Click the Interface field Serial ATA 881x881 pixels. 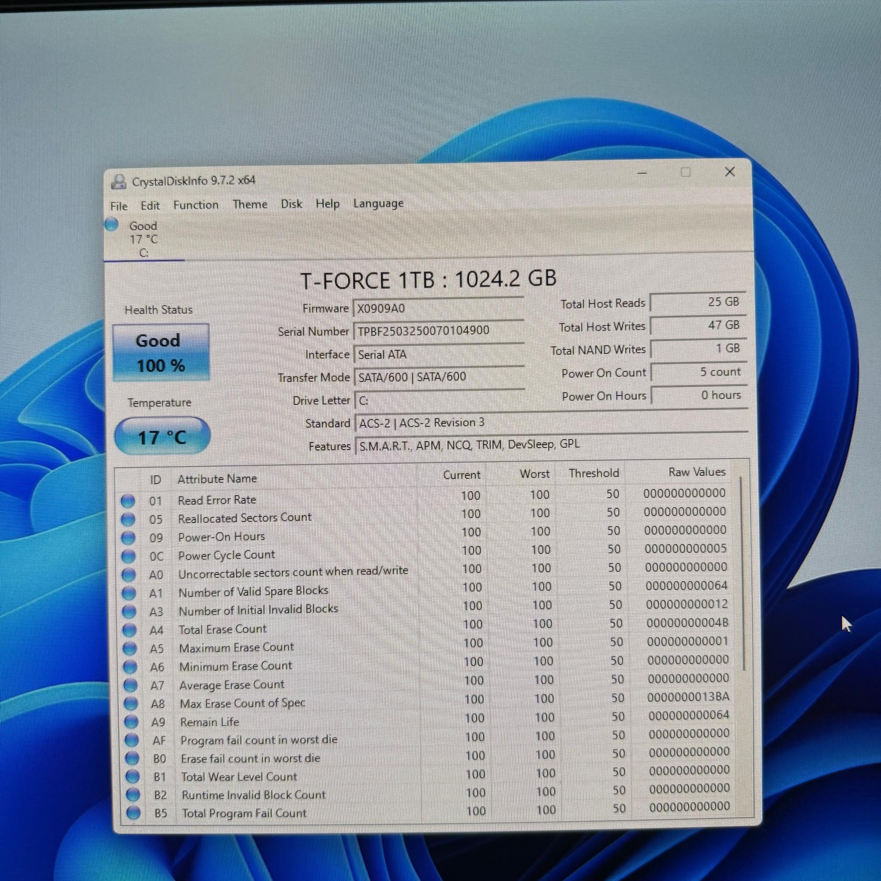pyautogui.click(x=439, y=354)
